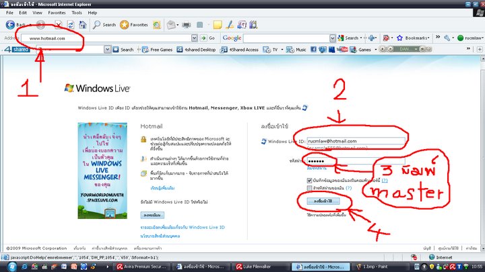Open the Google toolbar plus icon dropdown

click(372, 38)
